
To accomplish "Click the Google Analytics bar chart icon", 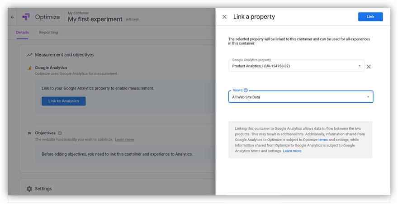I will 29,68.
